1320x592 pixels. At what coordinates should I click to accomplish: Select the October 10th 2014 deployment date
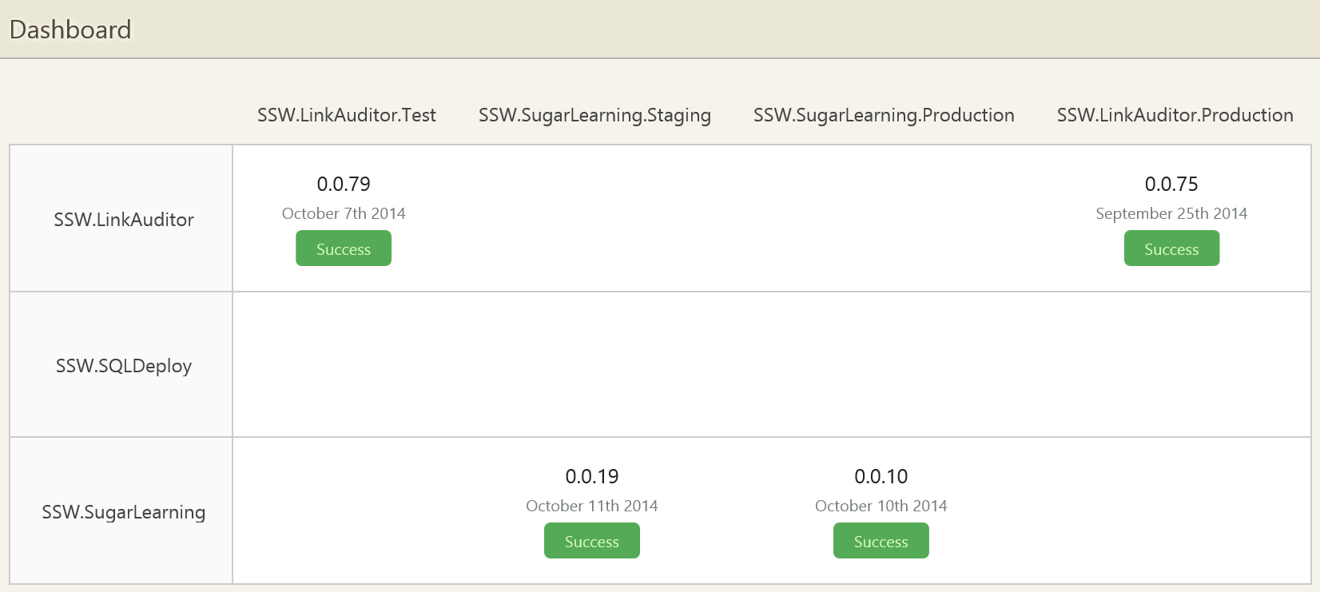(x=881, y=506)
